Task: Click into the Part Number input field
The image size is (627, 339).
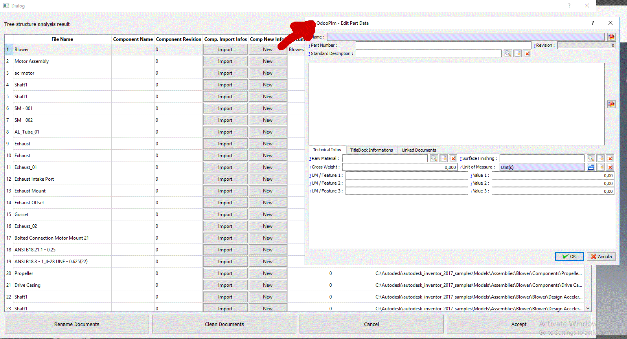Action: (x=443, y=45)
